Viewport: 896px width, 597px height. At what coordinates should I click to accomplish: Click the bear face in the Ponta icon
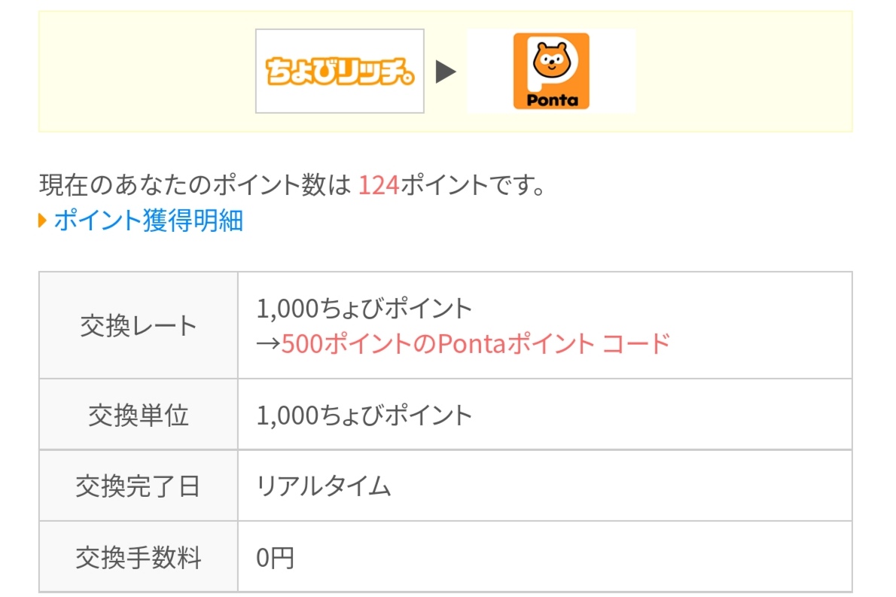pyautogui.click(x=551, y=60)
